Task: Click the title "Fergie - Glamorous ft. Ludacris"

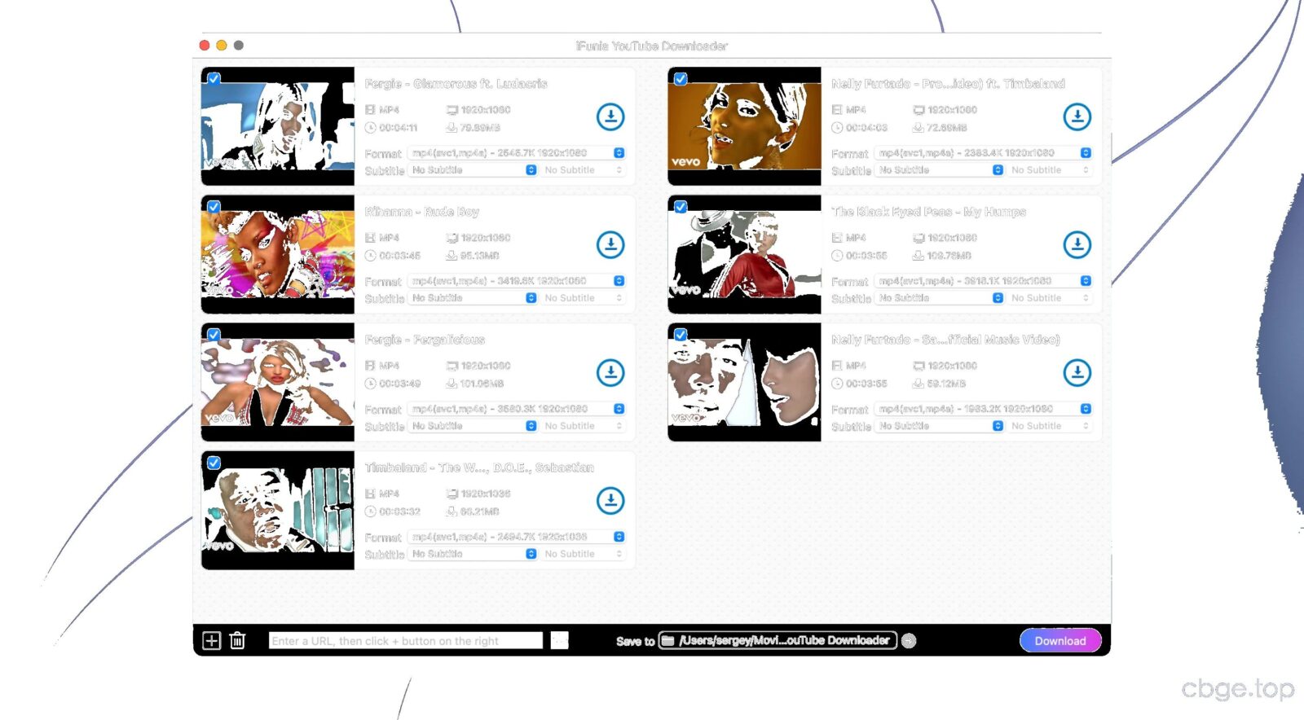Action: (456, 84)
